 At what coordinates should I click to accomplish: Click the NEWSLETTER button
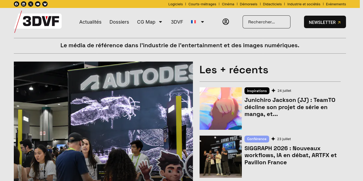point(325,22)
